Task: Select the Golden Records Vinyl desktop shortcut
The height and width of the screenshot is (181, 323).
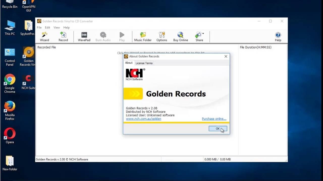Action: (29, 57)
